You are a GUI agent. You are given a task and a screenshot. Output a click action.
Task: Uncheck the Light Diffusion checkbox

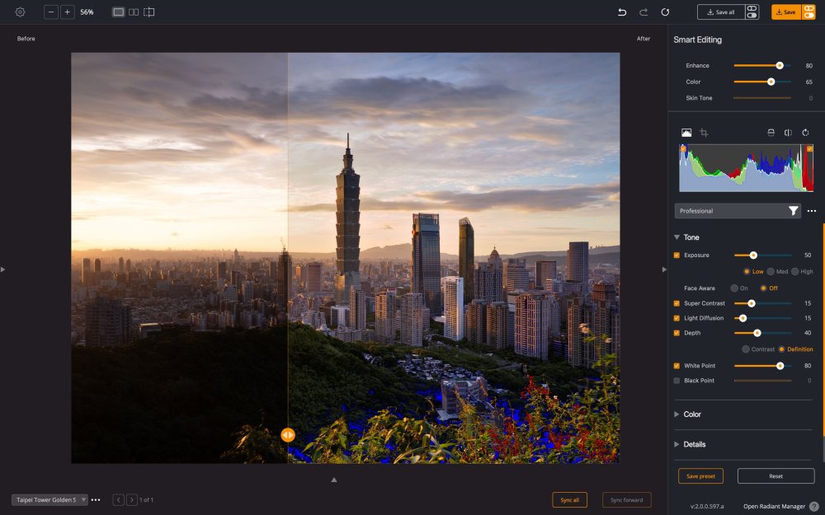click(676, 318)
